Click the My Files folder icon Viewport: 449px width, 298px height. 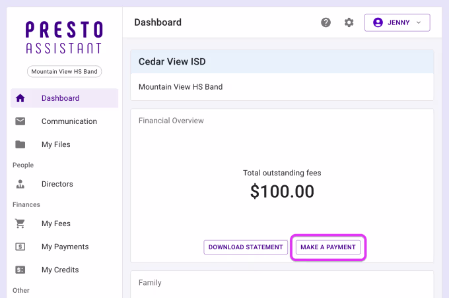click(x=20, y=144)
